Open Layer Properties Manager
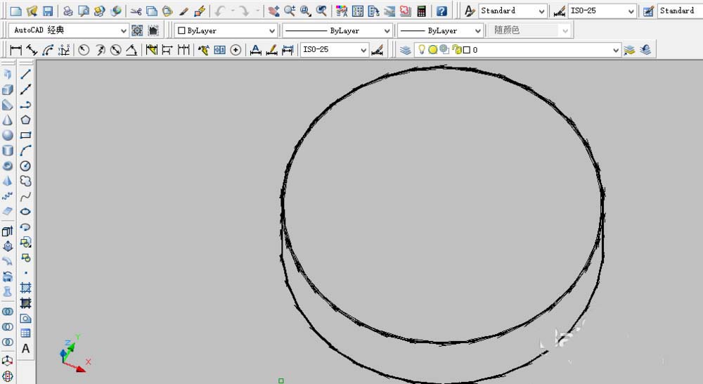The width and height of the screenshot is (703, 384). [x=406, y=50]
